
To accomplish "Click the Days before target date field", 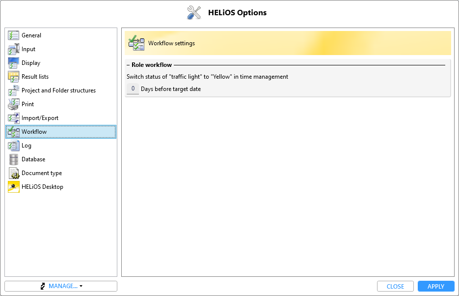I will (133, 89).
